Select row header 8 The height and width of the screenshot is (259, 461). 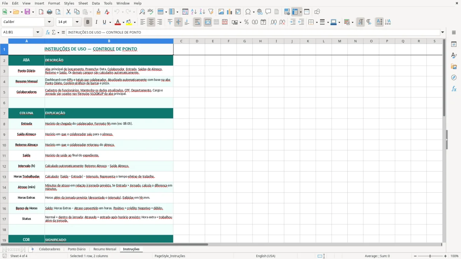tap(4, 124)
